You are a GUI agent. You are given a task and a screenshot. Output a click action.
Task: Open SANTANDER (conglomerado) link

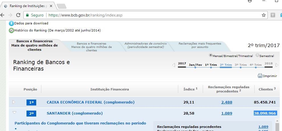pyautogui.click(x=75, y=113)
